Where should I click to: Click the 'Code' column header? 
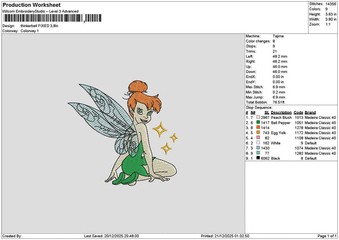coord(298,113)
